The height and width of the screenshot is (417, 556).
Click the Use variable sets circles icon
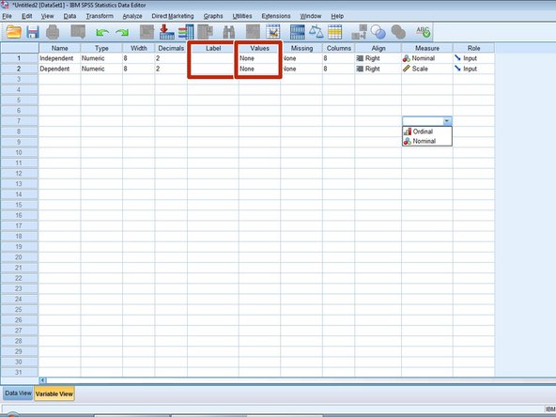pos(378,32)
